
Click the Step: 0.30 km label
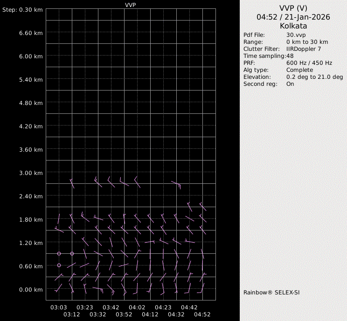[x=23, y=9]
